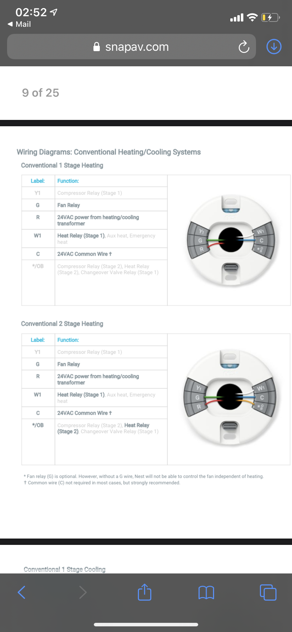Tap the Wi-Fi status icon
The width and height of the screenshot is (292, 632).
[252, 17]
